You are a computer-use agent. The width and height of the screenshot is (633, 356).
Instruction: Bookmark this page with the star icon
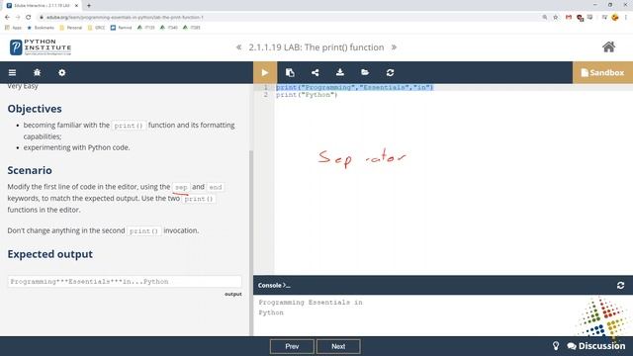pos(556,18)
